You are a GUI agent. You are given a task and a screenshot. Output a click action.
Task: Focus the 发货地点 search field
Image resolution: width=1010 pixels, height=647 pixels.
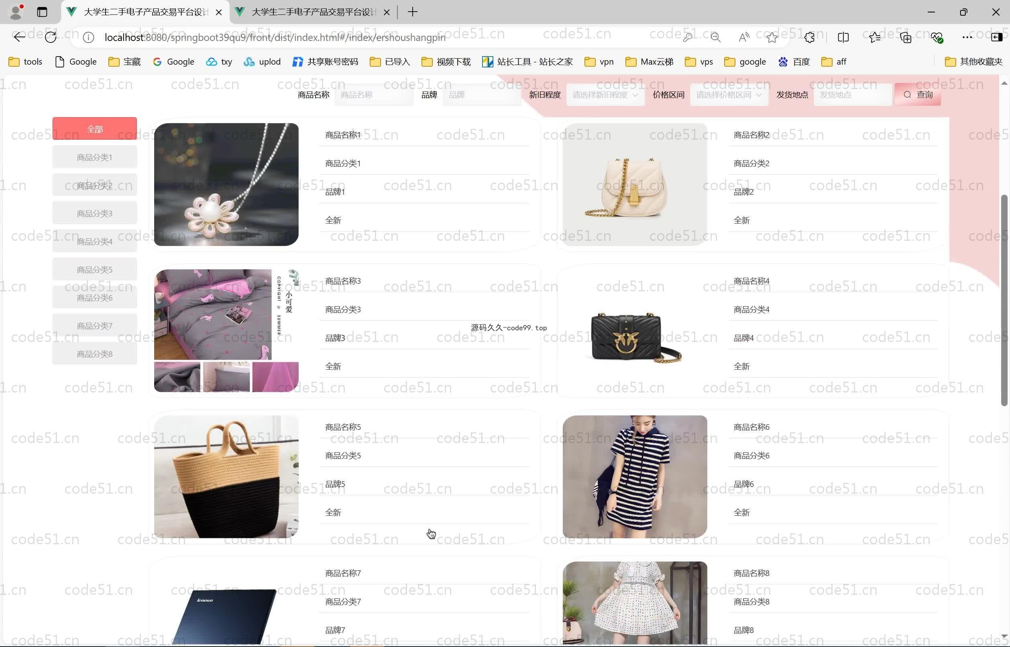tap(853, 95)
